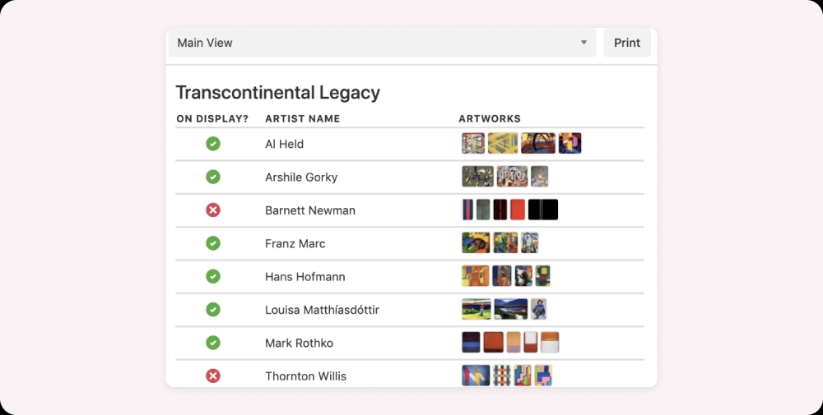Select the Thornton Willis artist name
Screen dimensions: 823x415
click(305, 376)
